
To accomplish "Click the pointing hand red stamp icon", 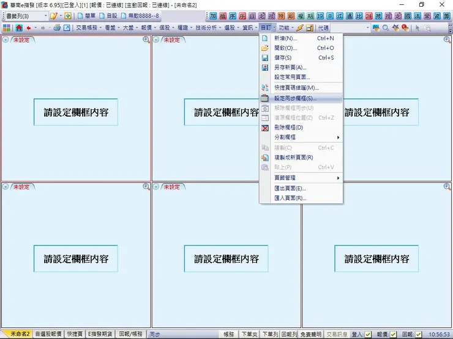I will (x=405, y=28).
